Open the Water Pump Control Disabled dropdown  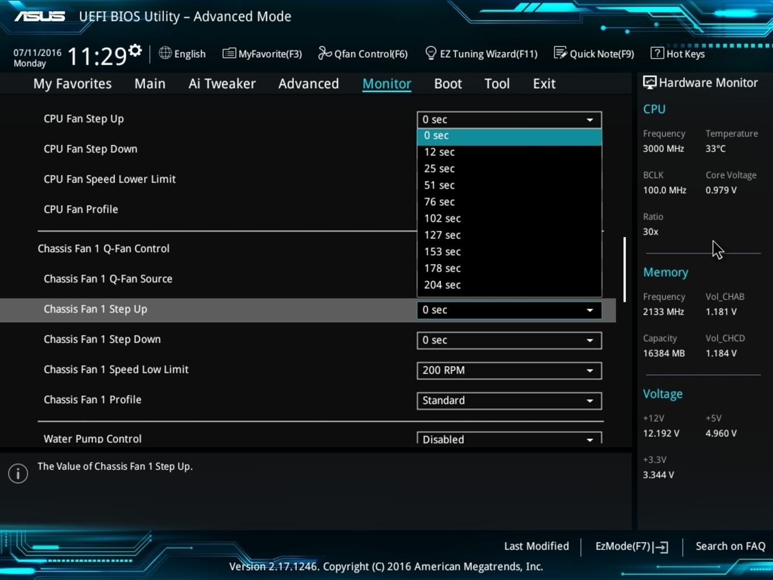click(509, 438)
